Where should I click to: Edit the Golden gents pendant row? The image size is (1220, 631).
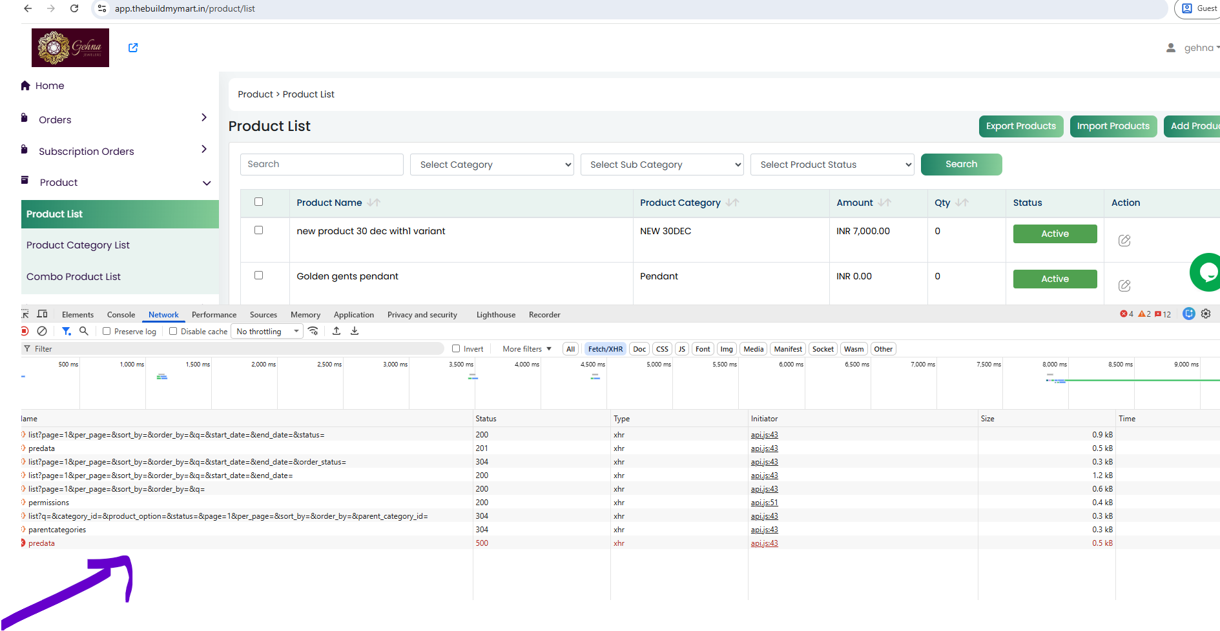click(x=1124, y=286)
